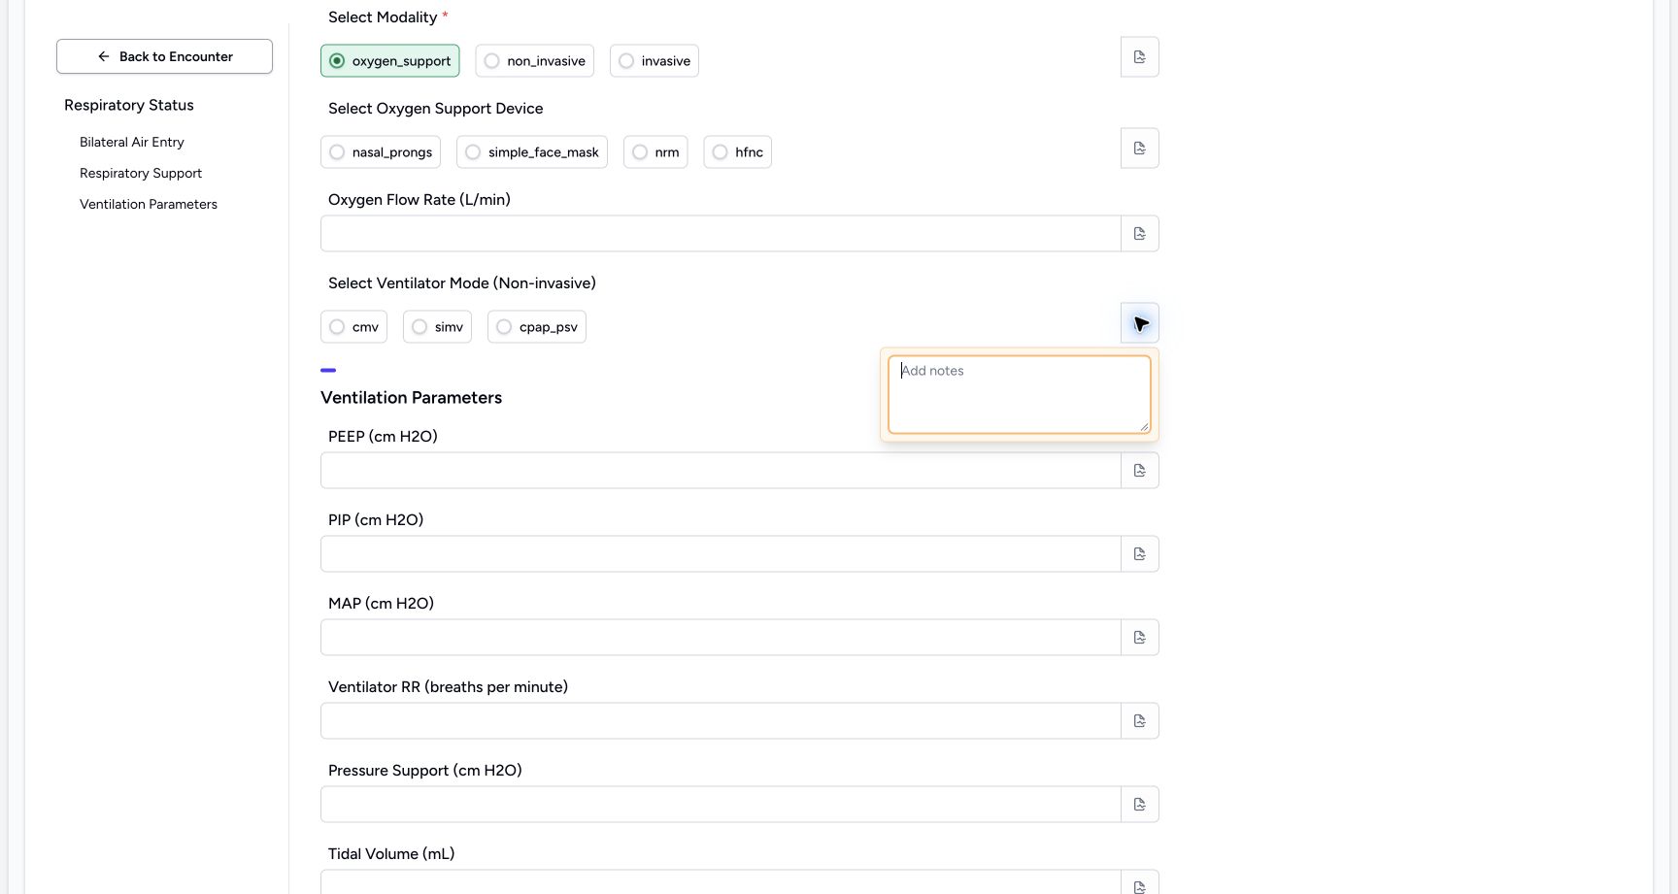Image resolution: width=1678 pixels, height=894 pixels.
Task: Open notes icon for Ventilator RR field
Action: 1139,721
